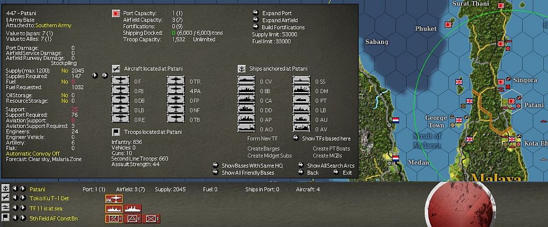Toggle the Fuel stockpiling No setting

pos(65,82)
